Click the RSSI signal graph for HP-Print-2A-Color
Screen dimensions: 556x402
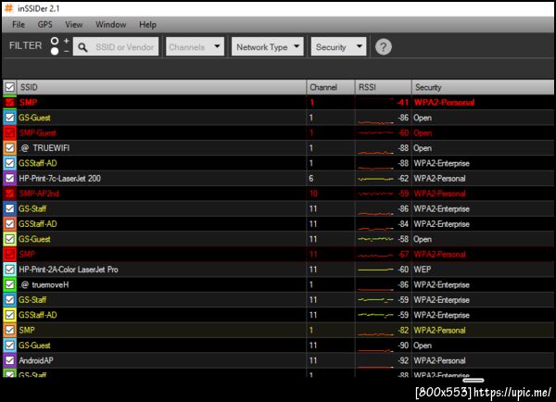click(375, 270)
